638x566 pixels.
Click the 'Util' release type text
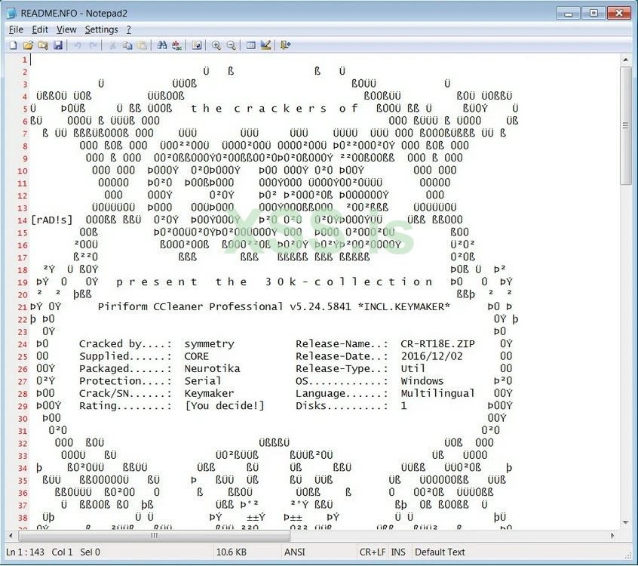pyautogui.click(x=413, y=368)
